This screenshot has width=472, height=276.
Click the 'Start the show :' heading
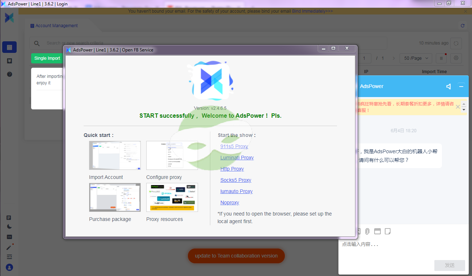[x=237, y=135]
